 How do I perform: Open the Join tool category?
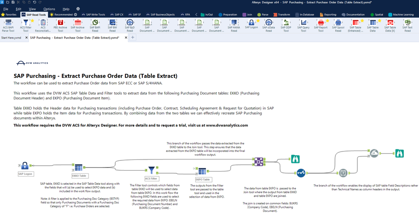pyautogui.click(x=247, y=15)
